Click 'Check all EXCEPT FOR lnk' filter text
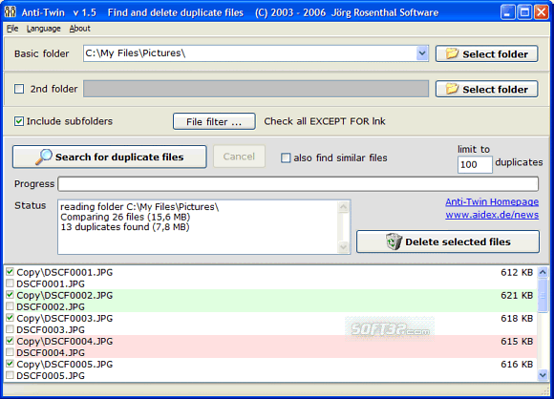554x399 pixels. click(325, 121)
